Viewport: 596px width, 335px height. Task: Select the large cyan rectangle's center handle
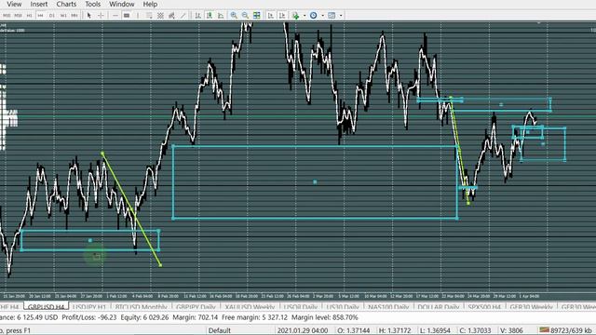(x=315, y=182)
